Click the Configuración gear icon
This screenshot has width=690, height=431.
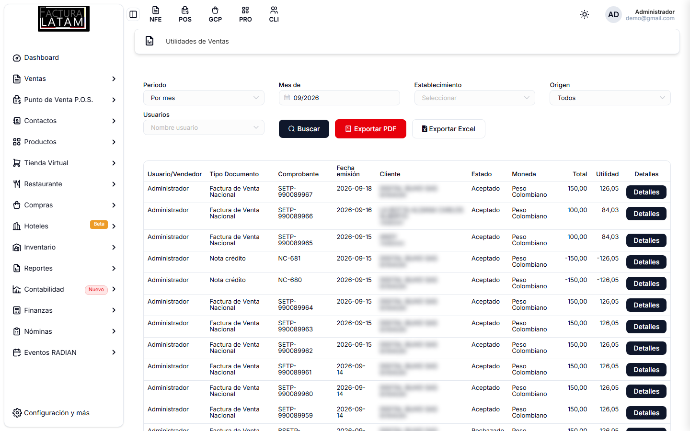[17, 413]
